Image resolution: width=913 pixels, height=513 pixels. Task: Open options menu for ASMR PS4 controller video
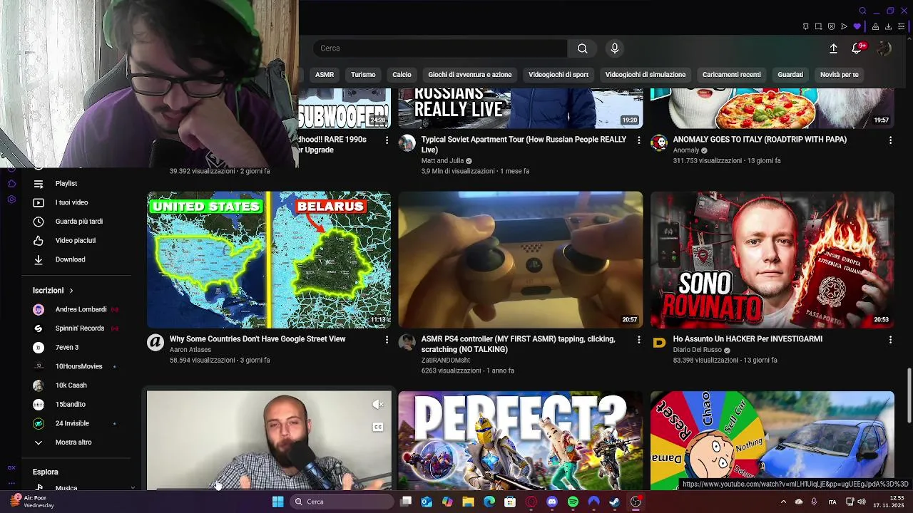pos(638,340)
